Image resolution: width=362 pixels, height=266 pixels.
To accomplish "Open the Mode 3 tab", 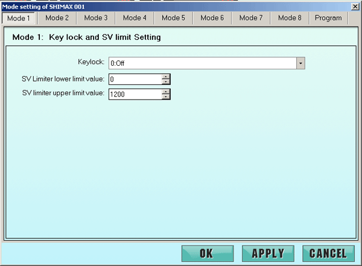I will [96, 18].
